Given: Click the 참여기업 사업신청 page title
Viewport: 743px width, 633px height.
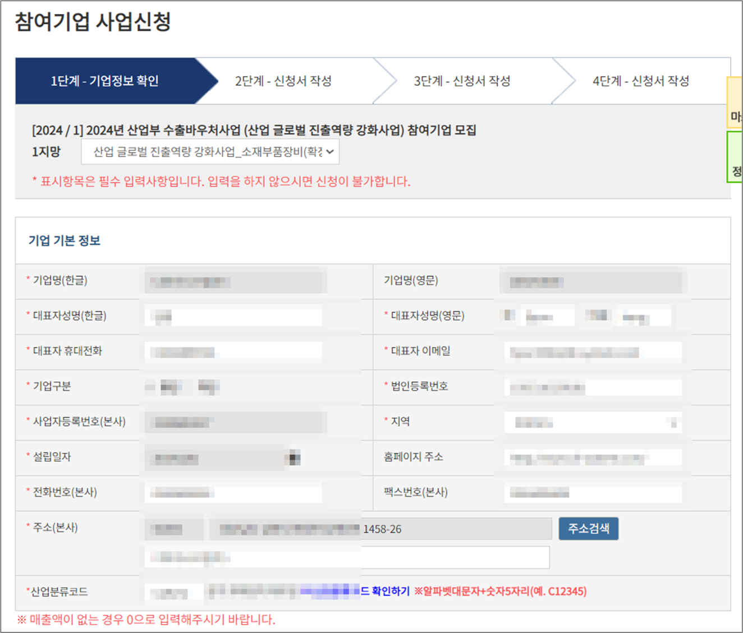Looking at the screenshot, I should tap(93, 22).
